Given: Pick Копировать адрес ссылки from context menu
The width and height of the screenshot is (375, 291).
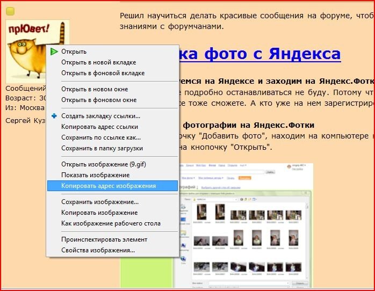Looking at the screenshot, I should coord(99,127).
